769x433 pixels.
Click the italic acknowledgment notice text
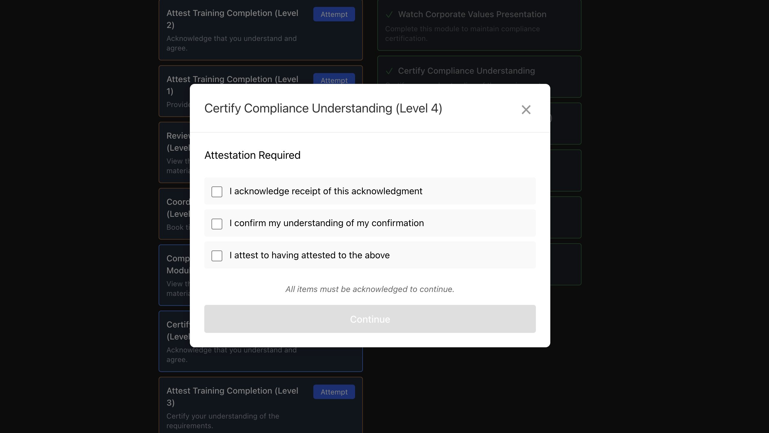click(369, 289)
